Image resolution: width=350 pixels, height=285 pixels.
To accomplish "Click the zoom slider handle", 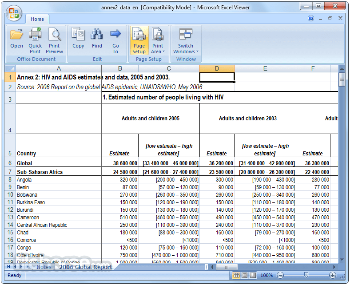I will [306, 275].
